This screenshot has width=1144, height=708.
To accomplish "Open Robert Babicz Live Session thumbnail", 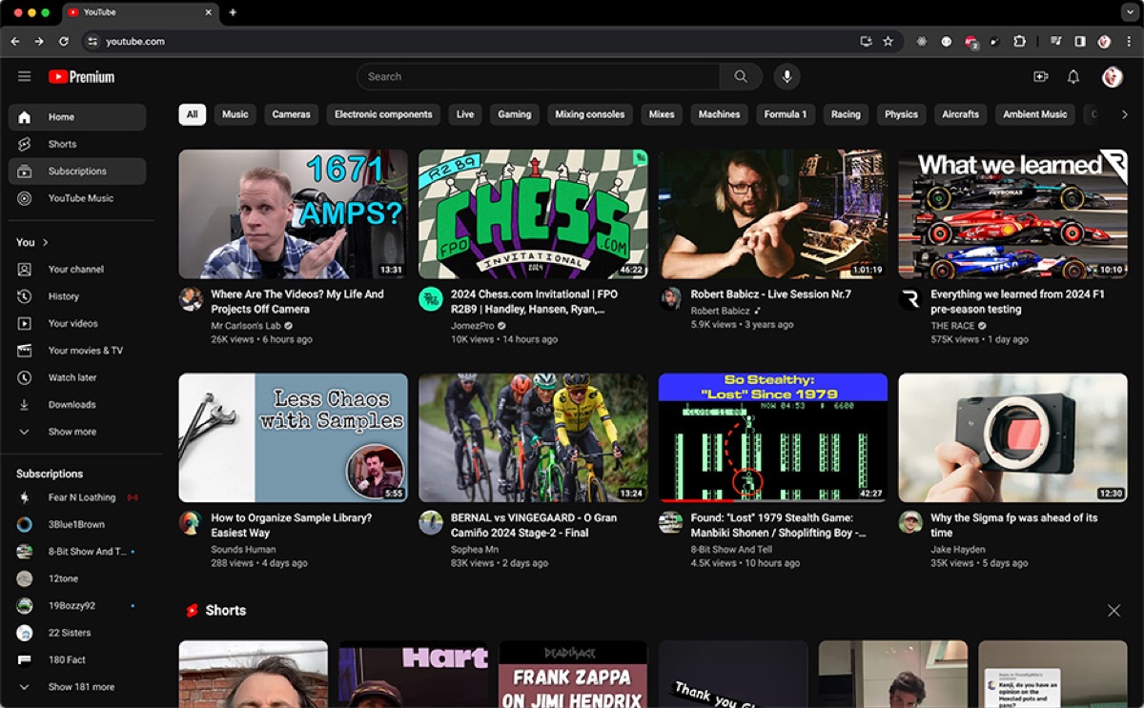I will 773,213.
